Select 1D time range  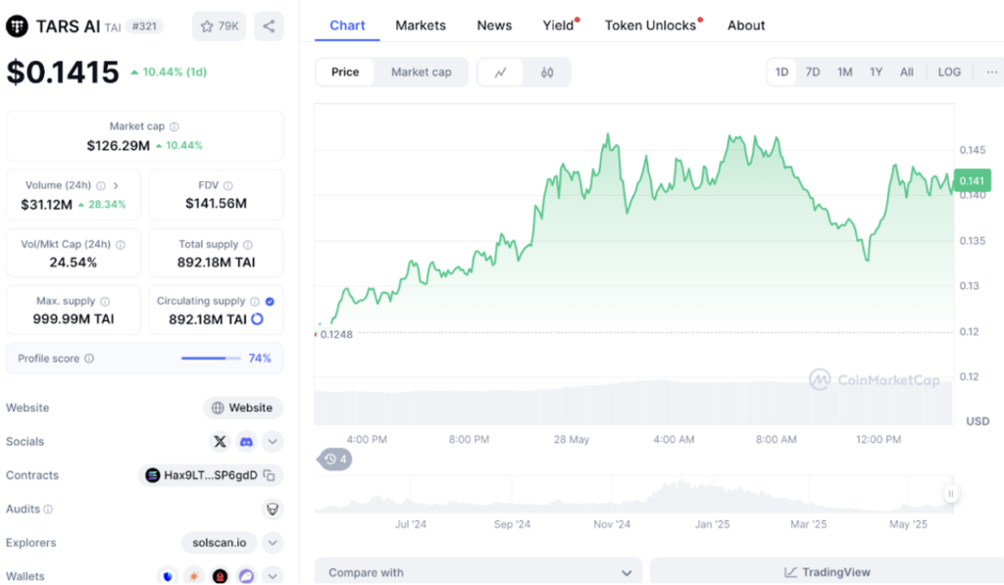click(781, 73)
